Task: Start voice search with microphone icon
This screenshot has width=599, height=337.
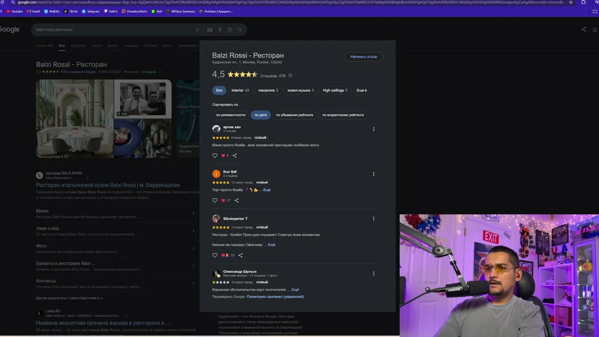Action: [x=219, y=29]
